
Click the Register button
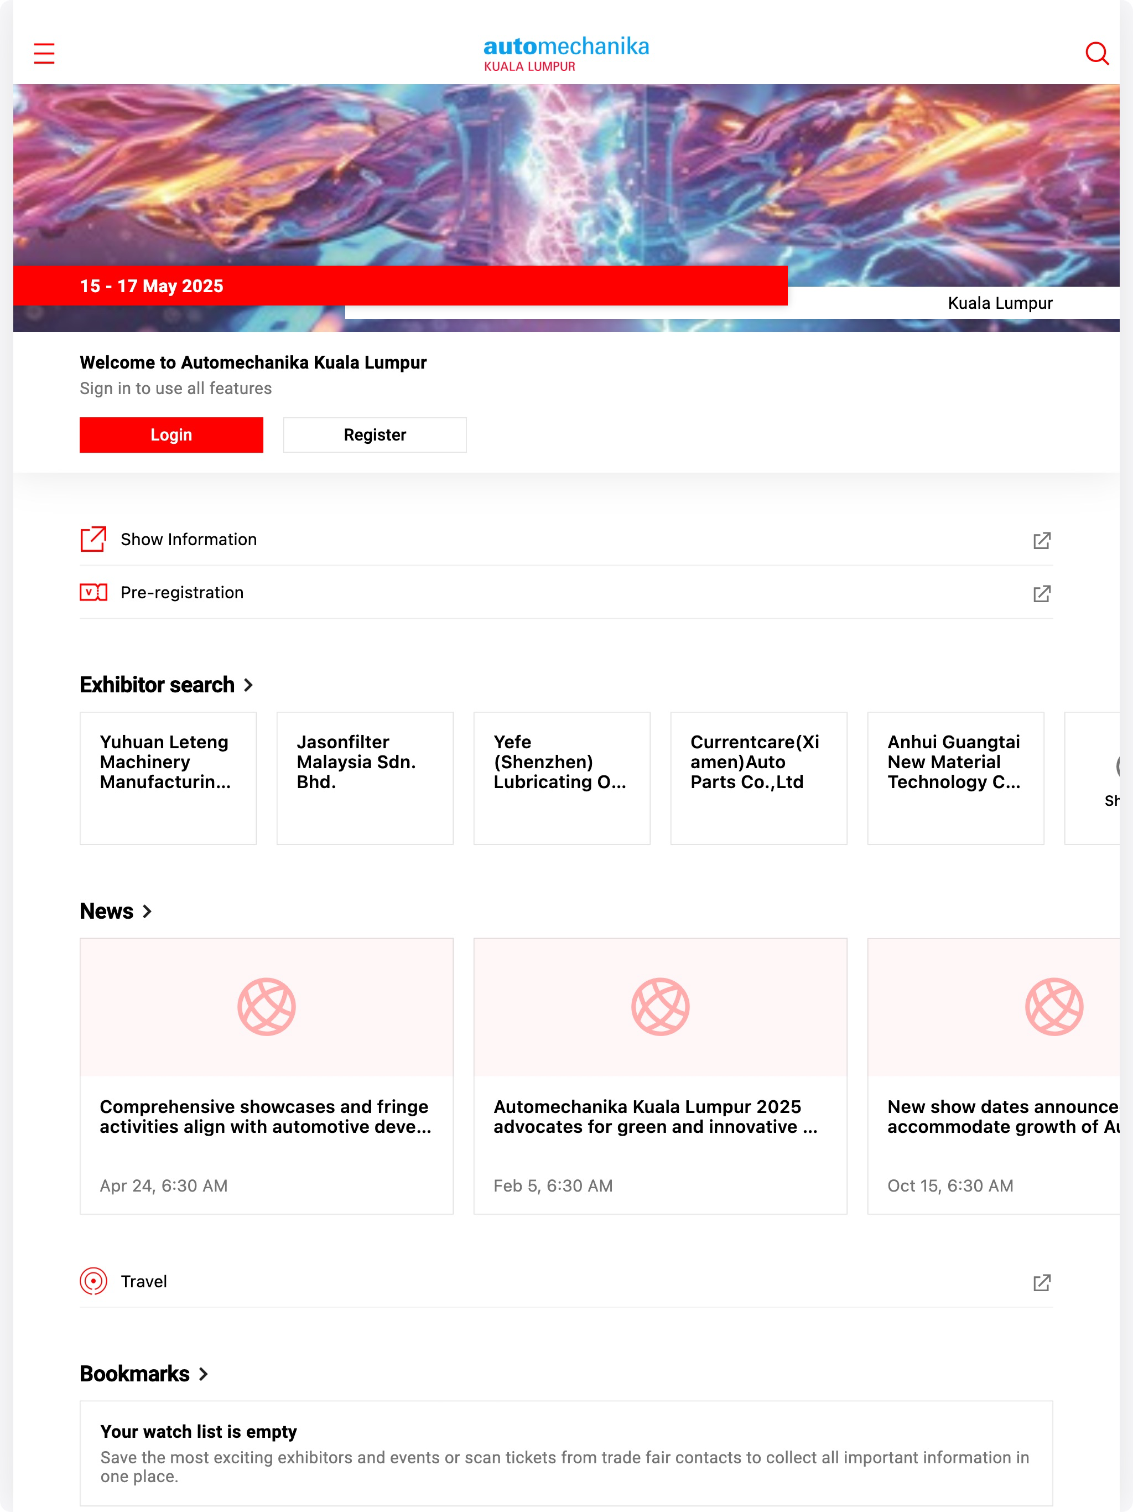(375, 435)
